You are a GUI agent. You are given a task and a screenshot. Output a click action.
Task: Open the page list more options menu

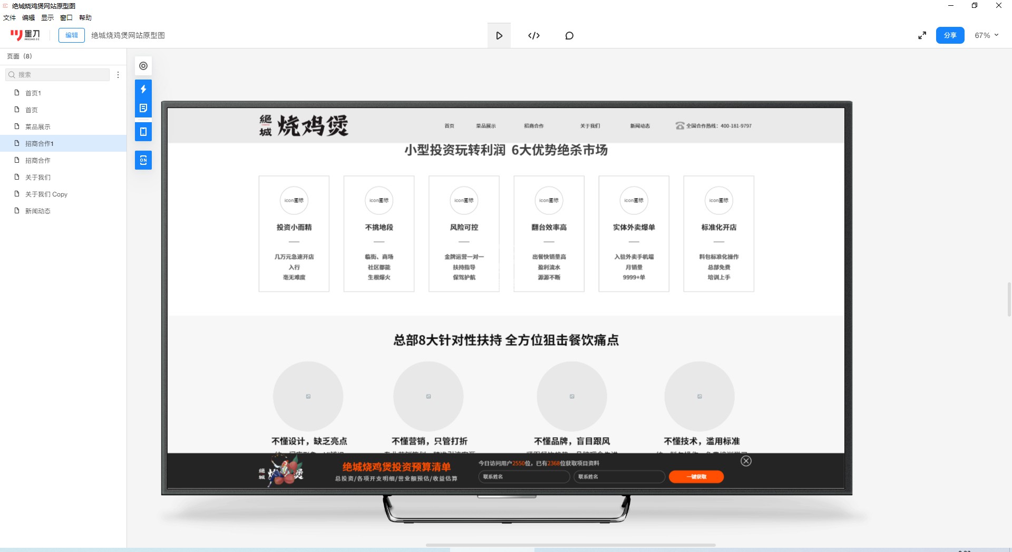tap(118, 75)
